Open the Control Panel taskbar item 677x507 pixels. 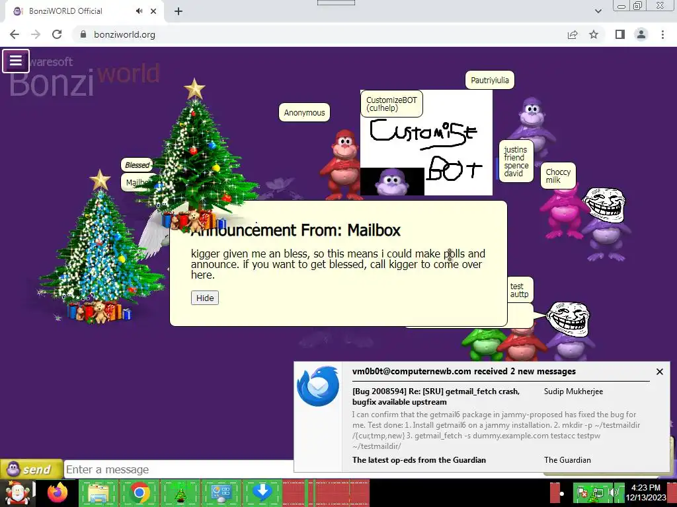(x=221, y=494)
